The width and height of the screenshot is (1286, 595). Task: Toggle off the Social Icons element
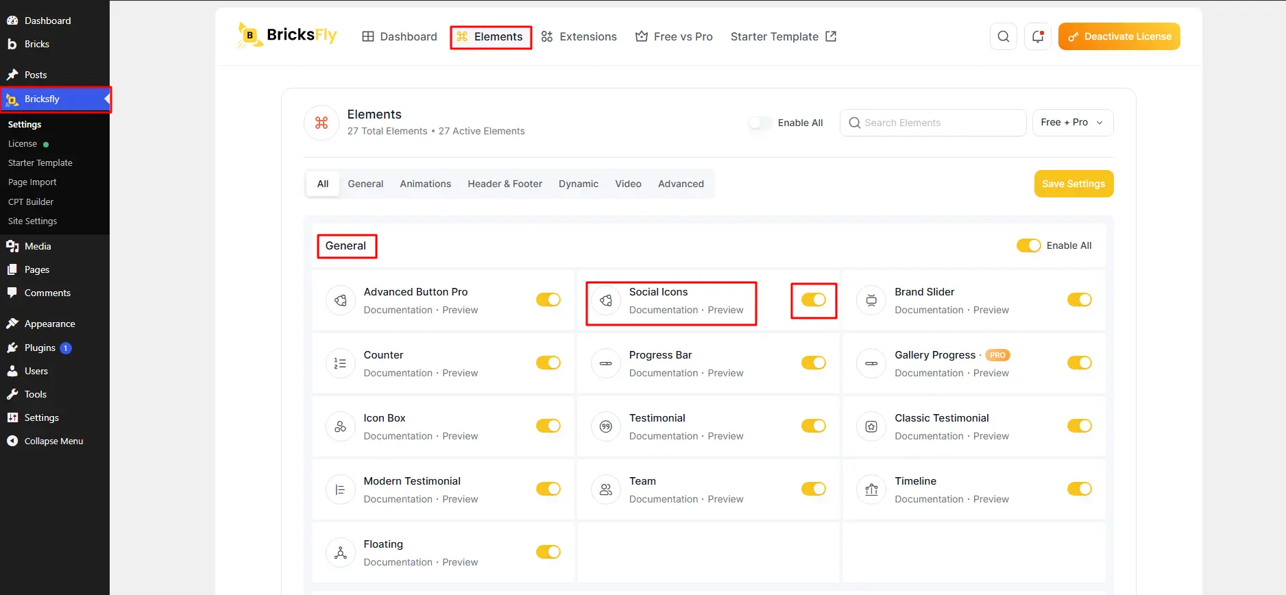click(814, 300)
